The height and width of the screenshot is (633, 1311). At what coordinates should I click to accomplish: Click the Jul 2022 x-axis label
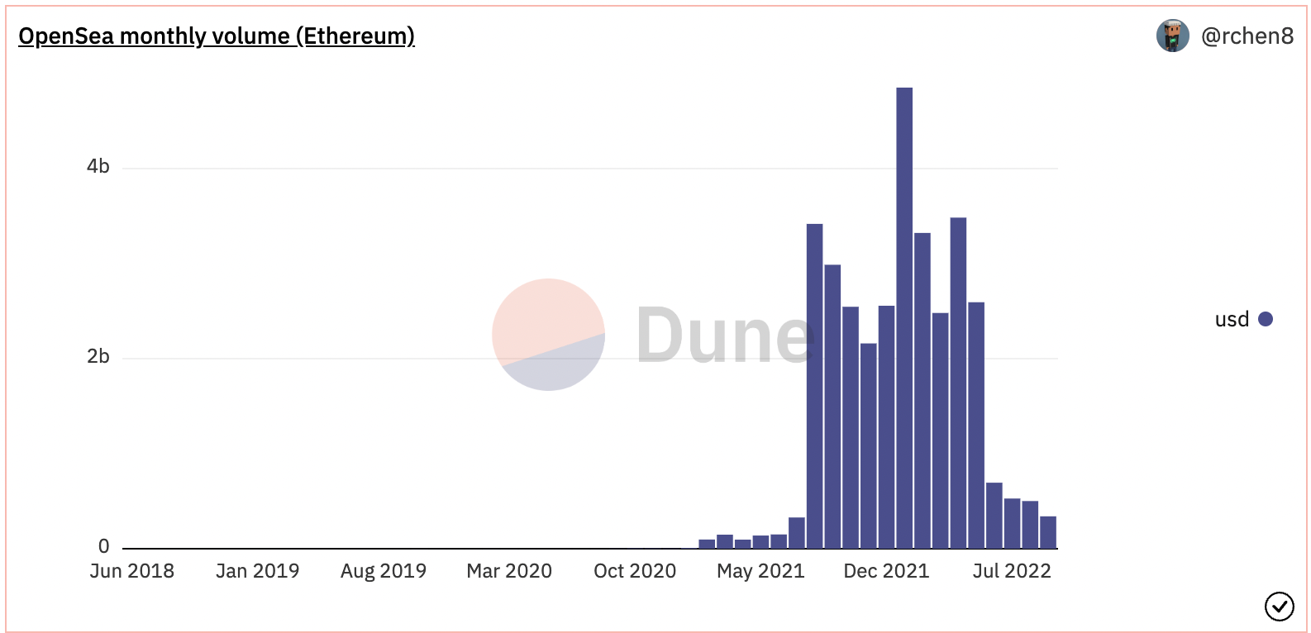(1011, 571)
